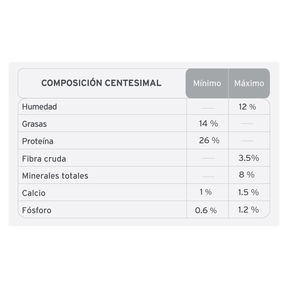Select the 26 % Proteína minimum value
The height and width of the screenshot is (288, 288).
[x=209, y=141]
